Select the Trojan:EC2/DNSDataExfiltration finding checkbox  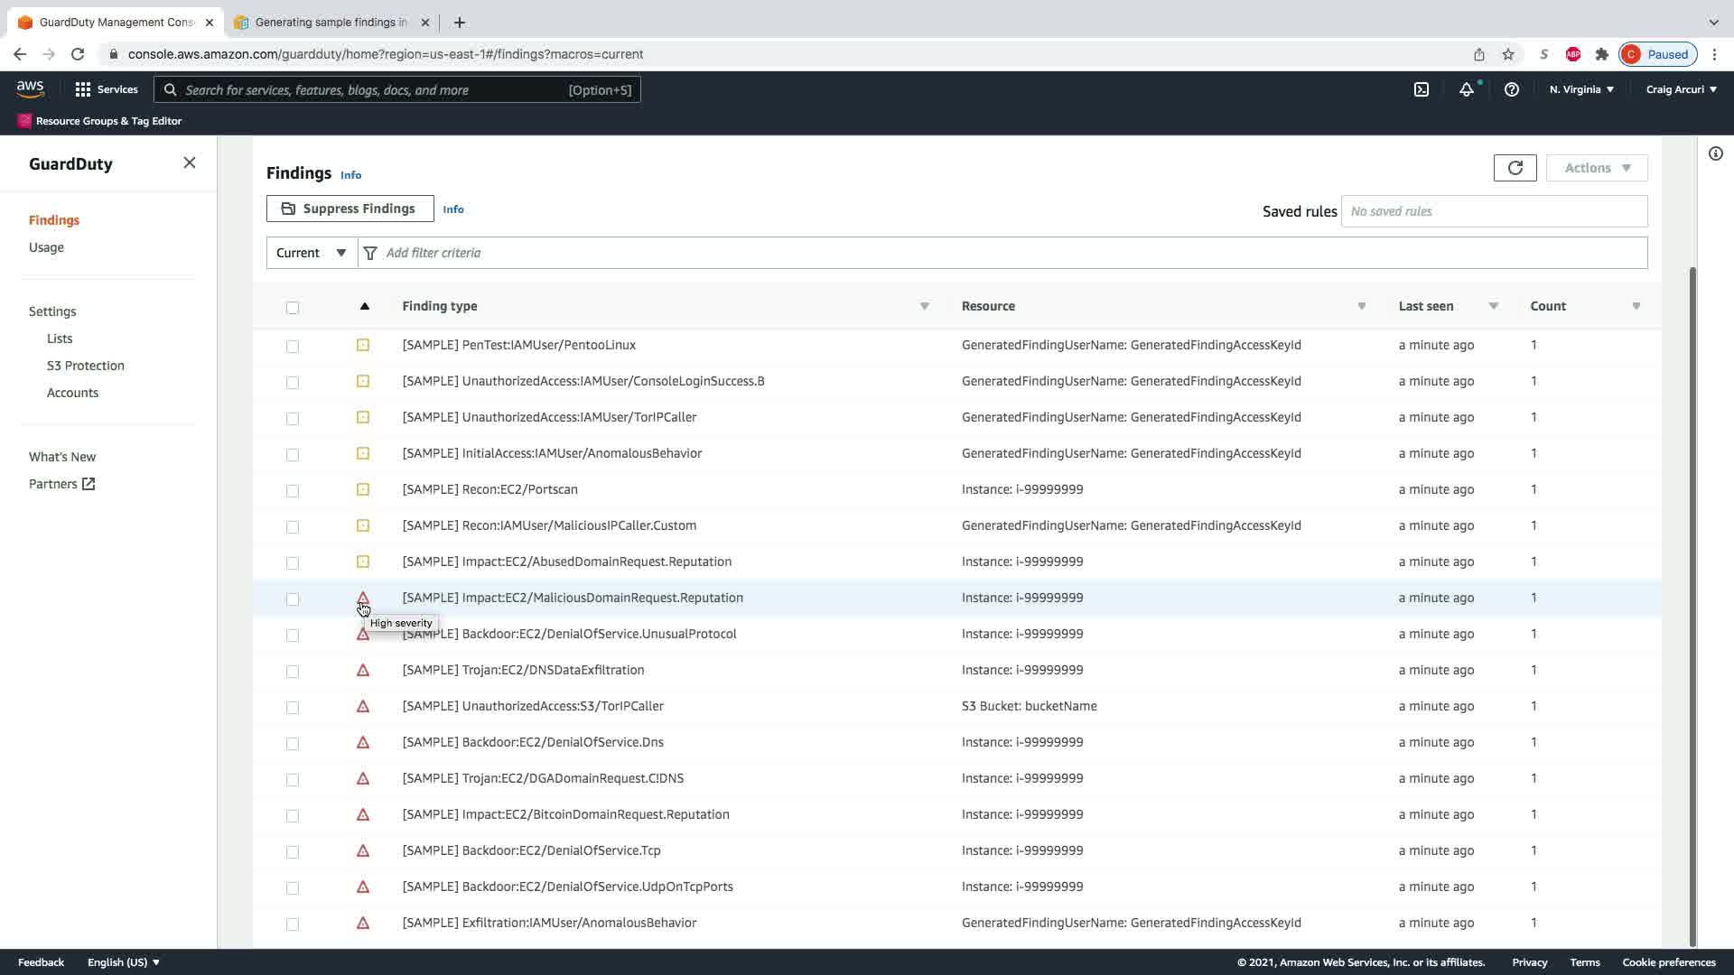292,671
